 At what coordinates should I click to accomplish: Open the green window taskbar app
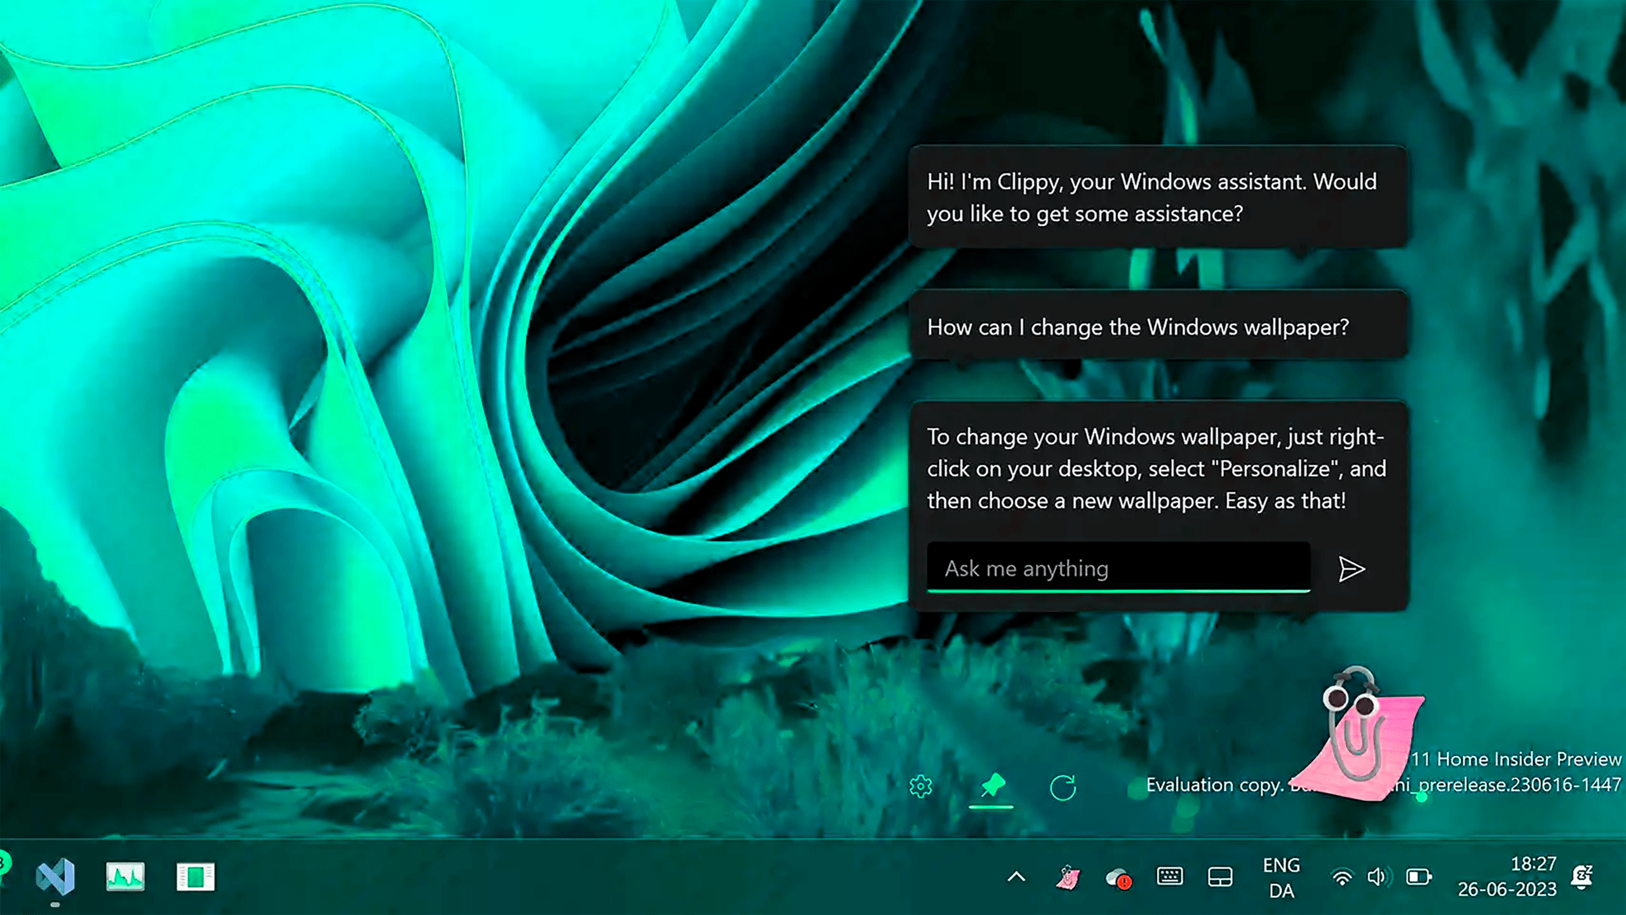coord(196,877)
